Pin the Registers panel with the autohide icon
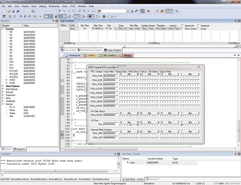Viewport: 241px width, 185px height. [53, 21]
